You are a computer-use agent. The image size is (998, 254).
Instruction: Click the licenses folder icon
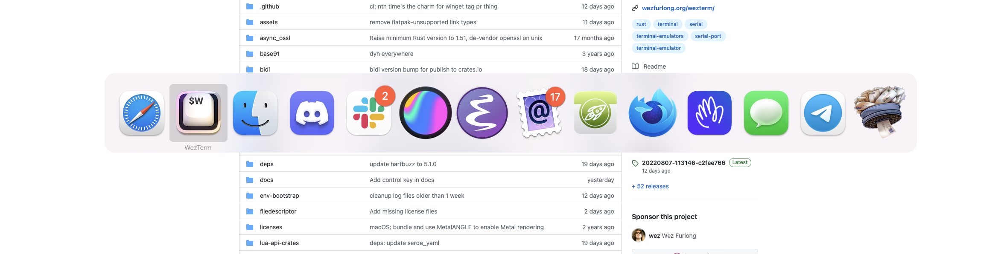(250, 227)
